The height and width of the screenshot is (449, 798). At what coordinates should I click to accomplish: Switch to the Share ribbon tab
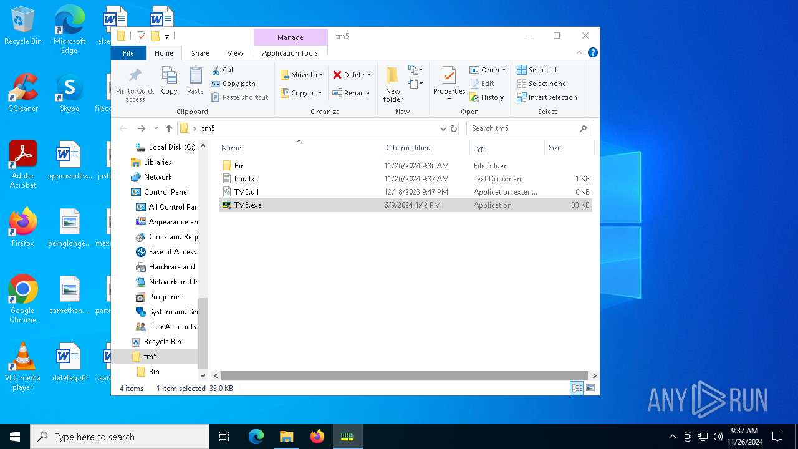pos(200,53)
